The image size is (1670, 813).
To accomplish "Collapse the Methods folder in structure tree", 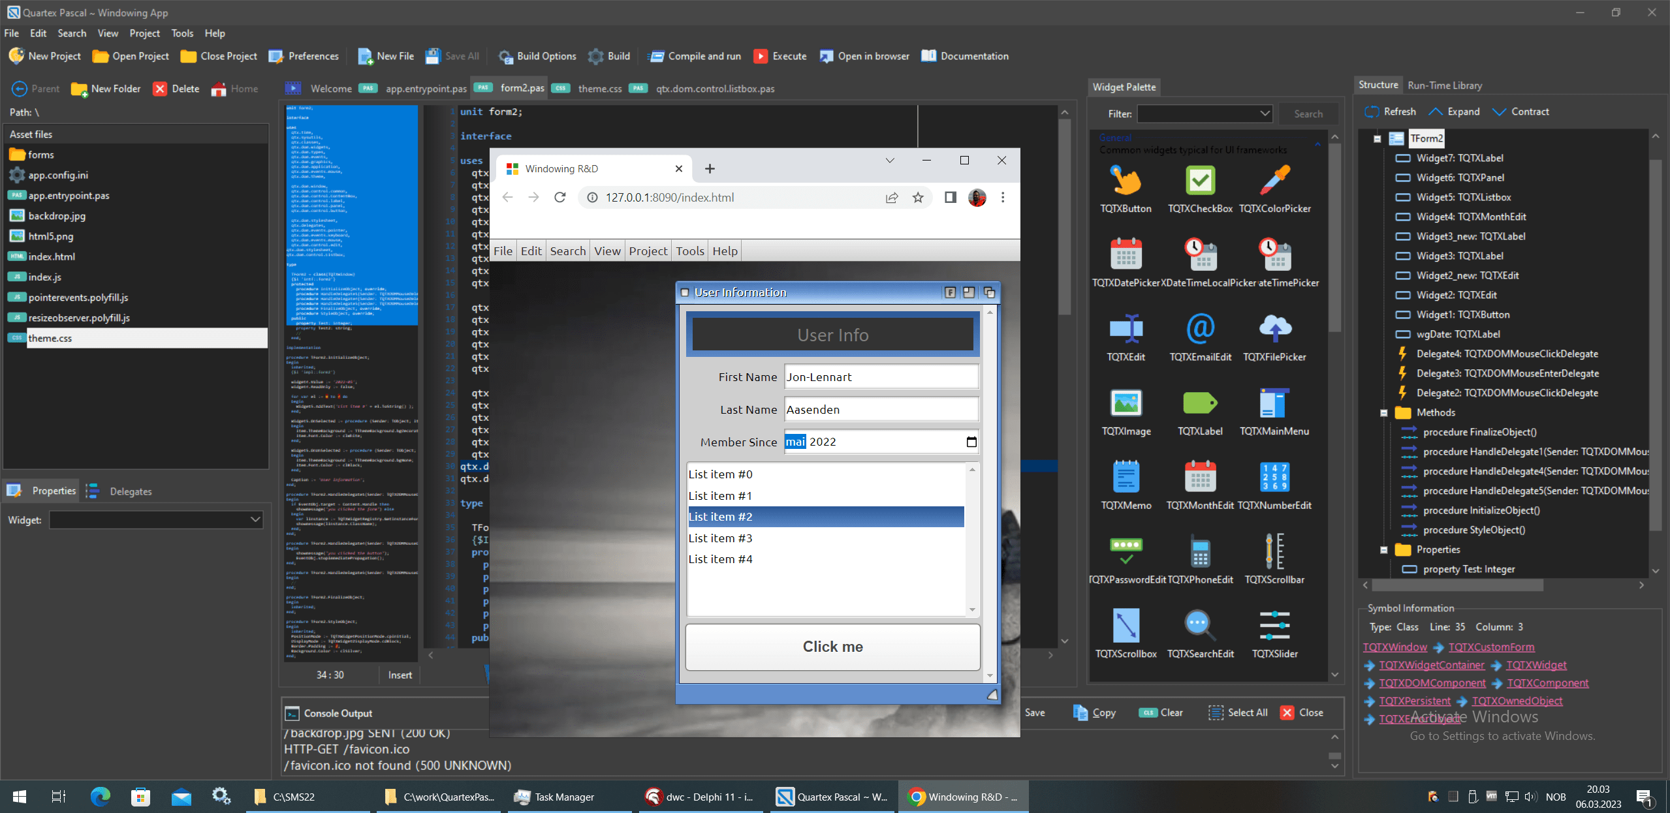I will pos(1383,412).
